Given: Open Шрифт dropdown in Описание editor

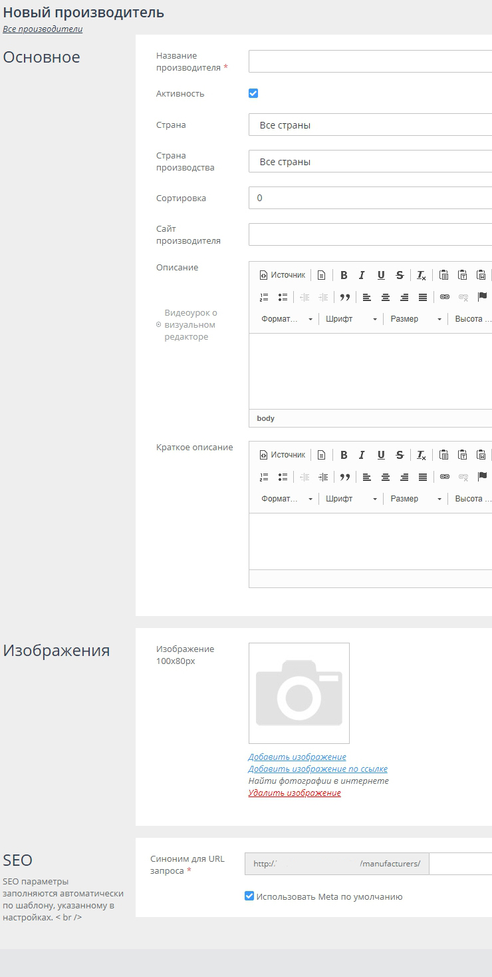Looking at the screenshot, I should click(x=352, y=319).
